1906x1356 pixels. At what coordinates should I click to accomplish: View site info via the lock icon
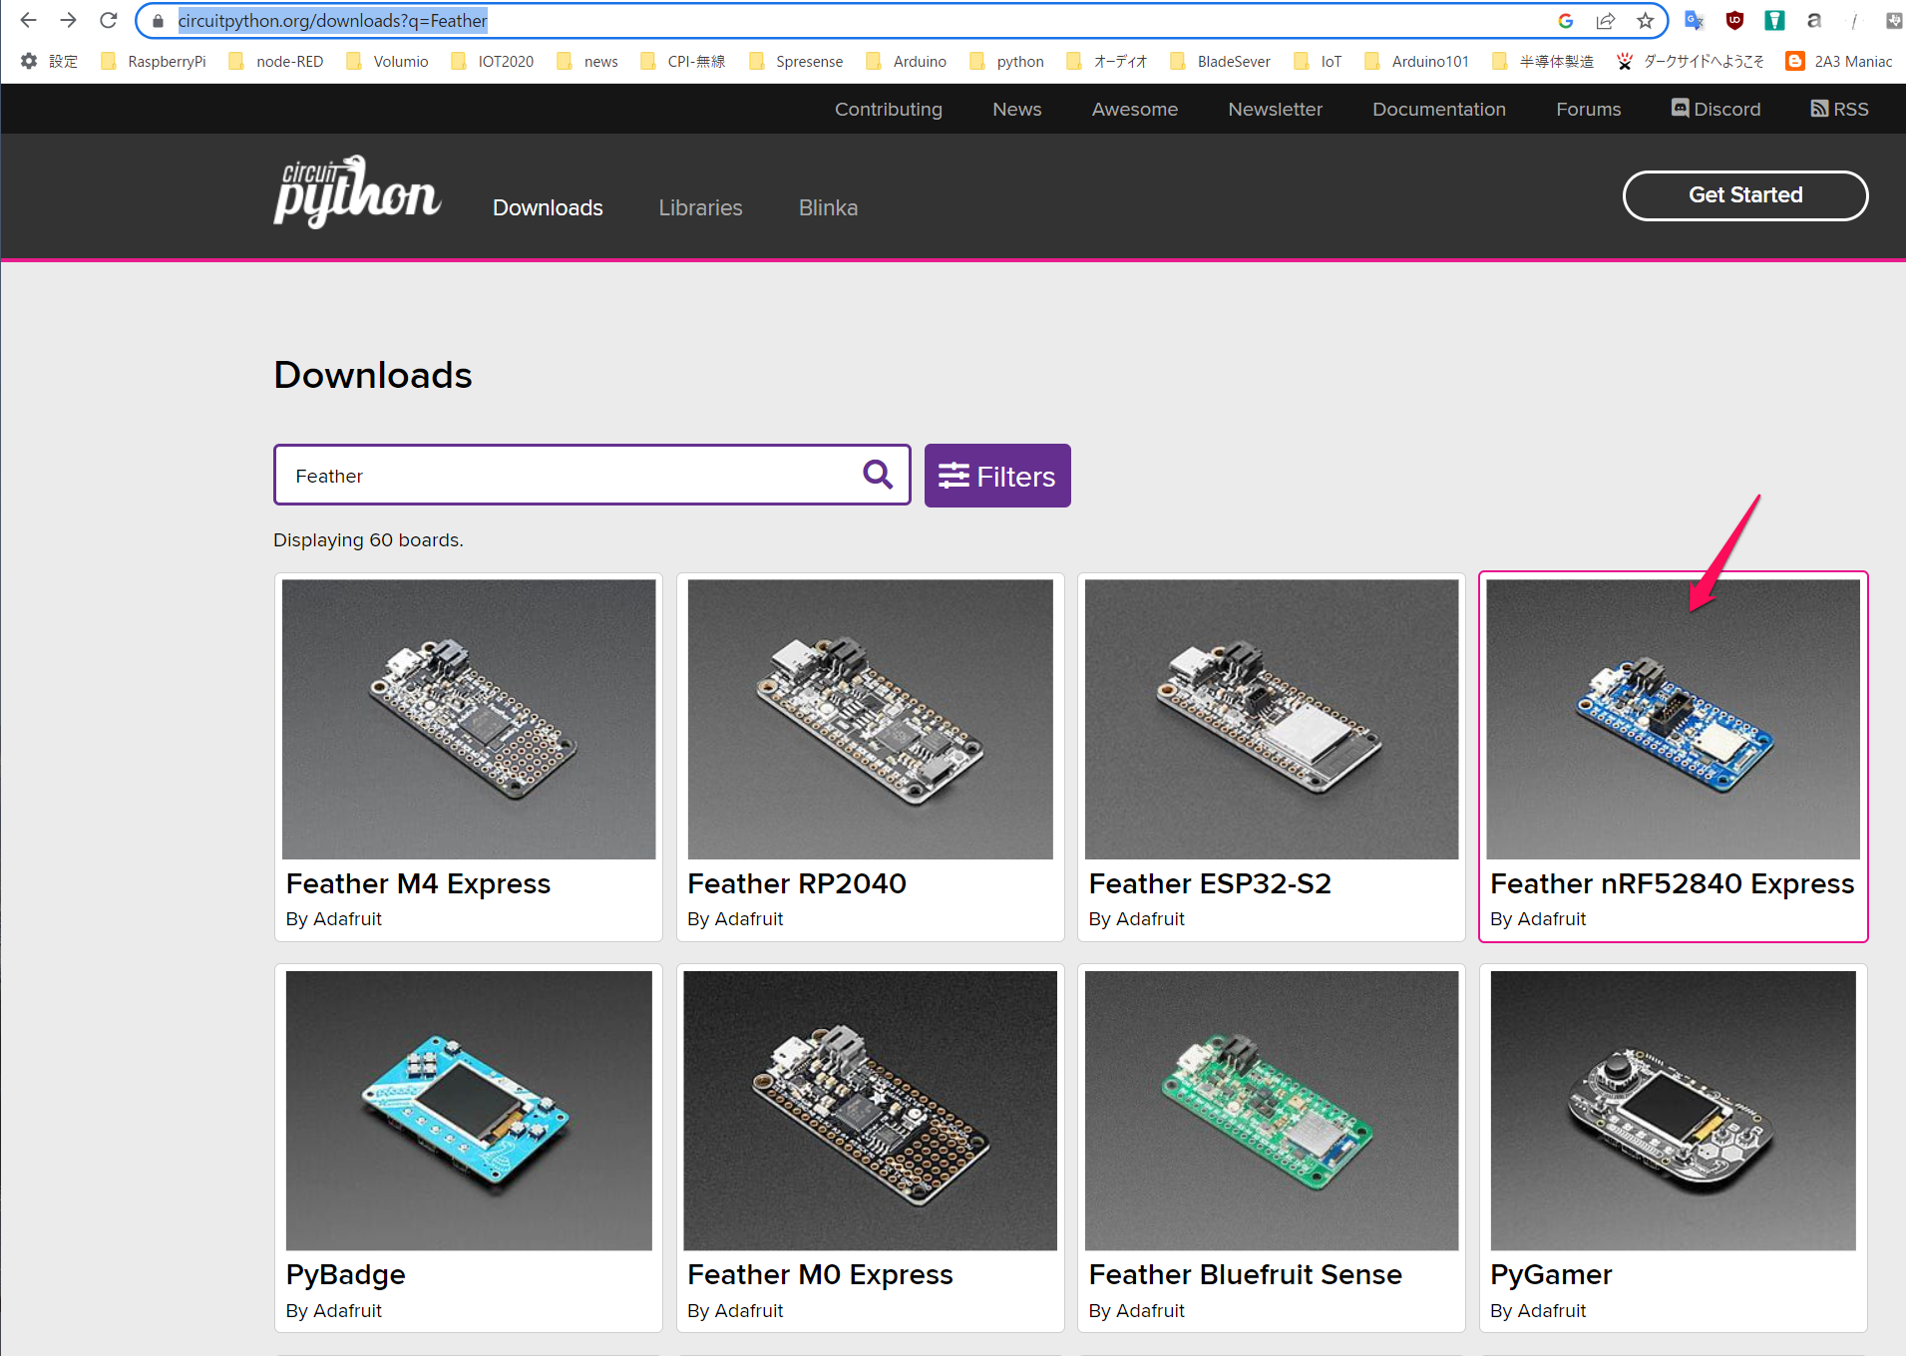(x=158, y=21)
